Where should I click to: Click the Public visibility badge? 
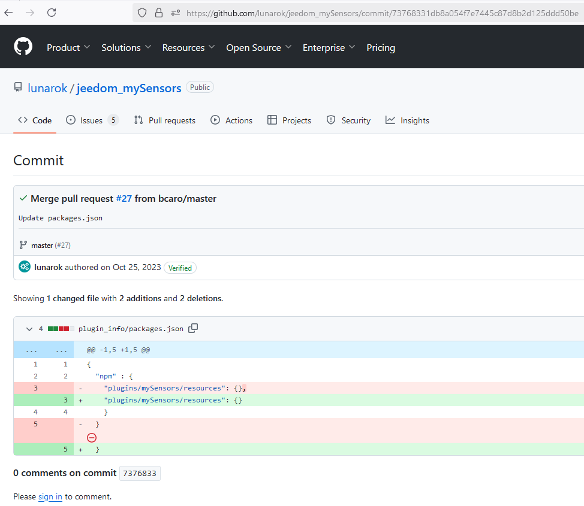(x=200, y=87)
